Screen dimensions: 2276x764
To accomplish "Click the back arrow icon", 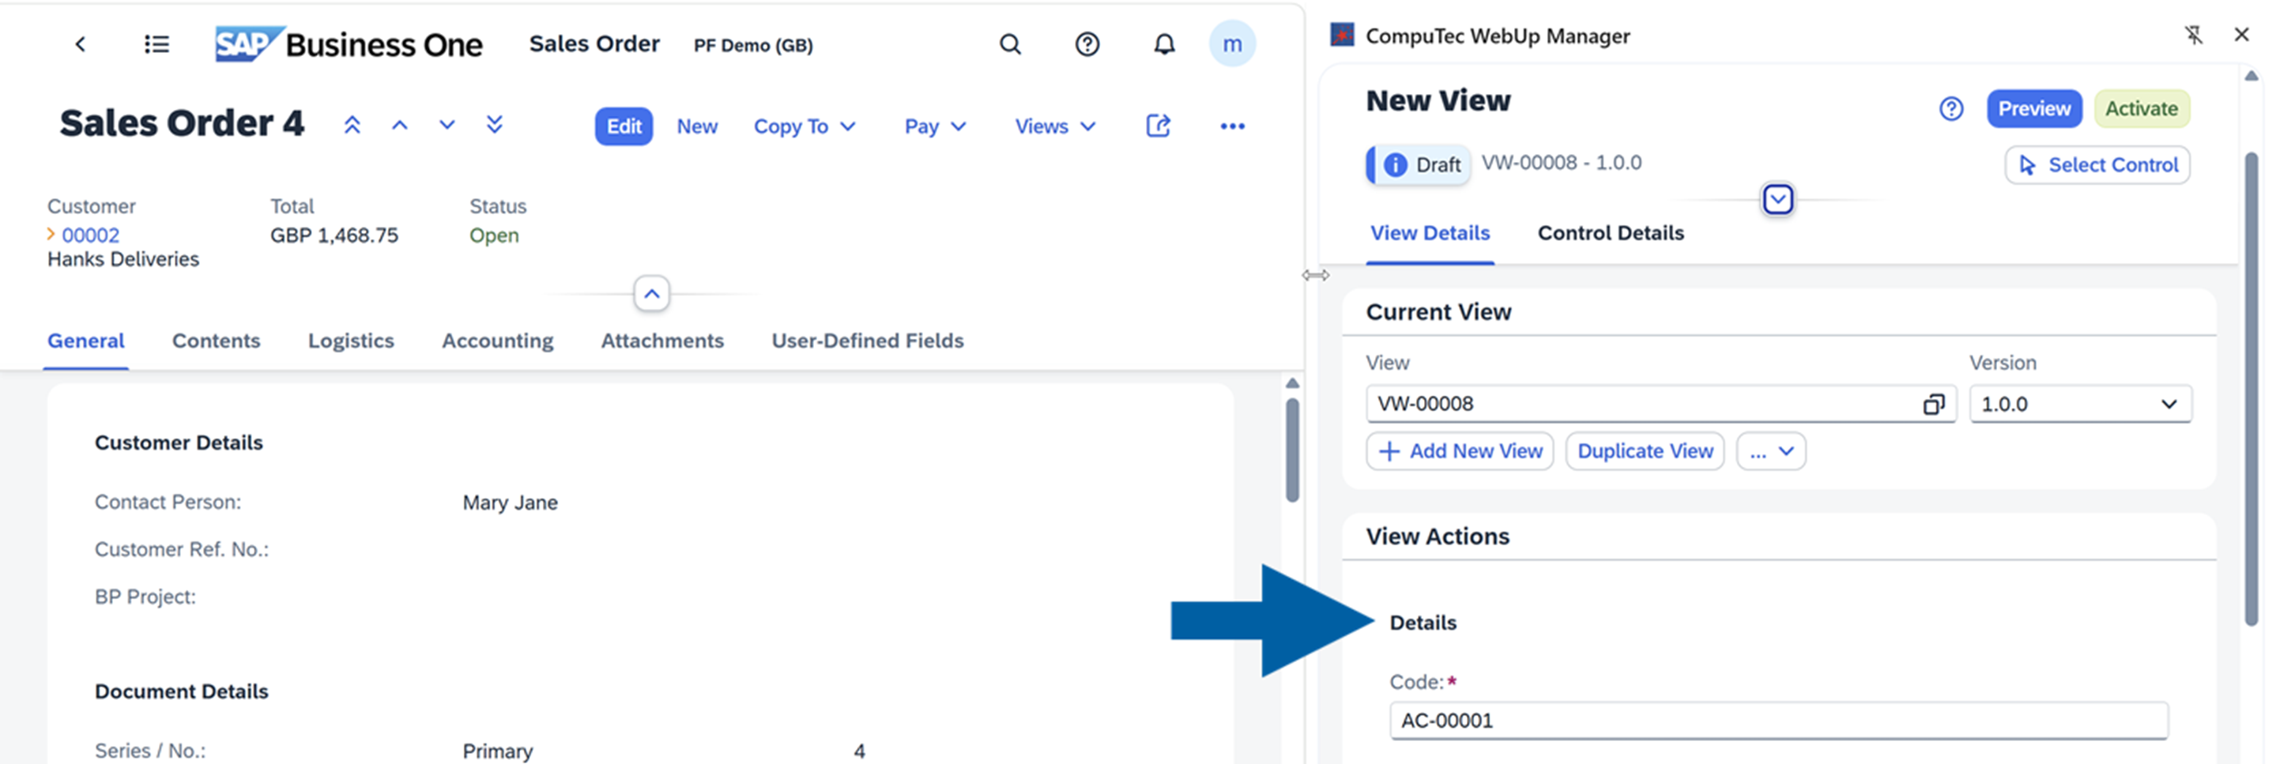I will tap(81, 44).
